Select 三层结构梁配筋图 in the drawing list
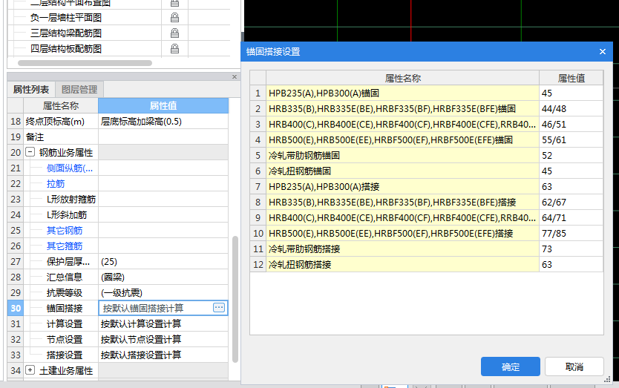 pos(66,33)
